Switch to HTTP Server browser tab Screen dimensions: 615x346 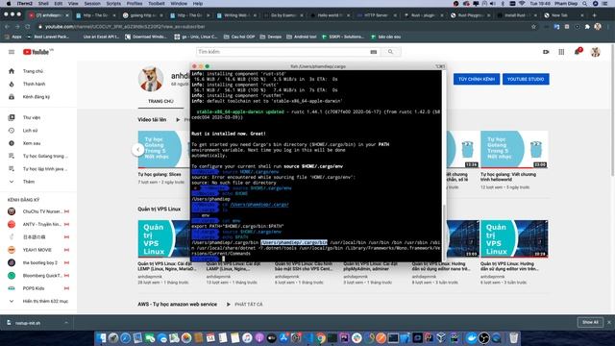point(376,15)
